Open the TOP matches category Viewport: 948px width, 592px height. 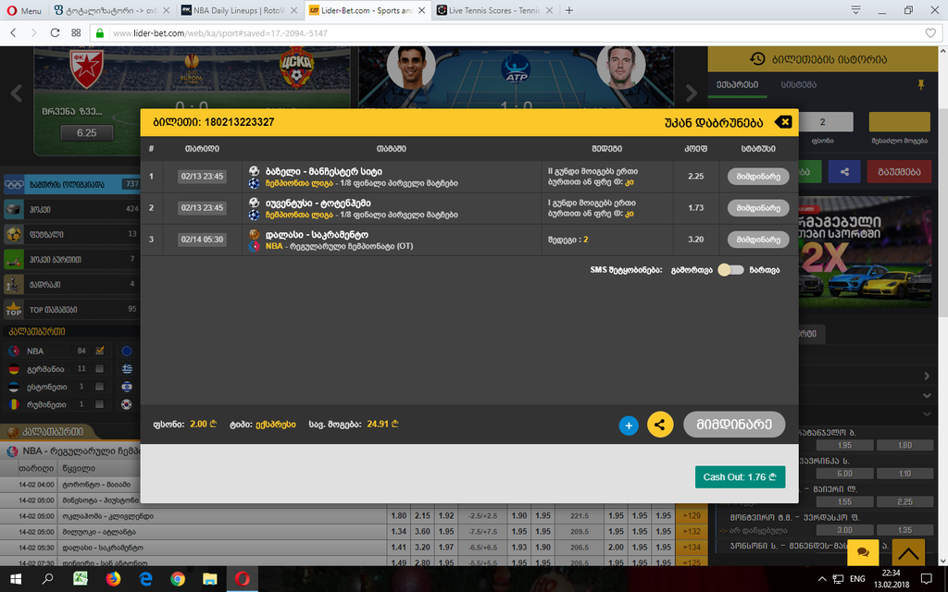coord(71,309)
